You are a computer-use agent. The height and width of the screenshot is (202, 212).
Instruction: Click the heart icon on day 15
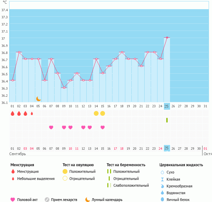pyautogui.click(x=103, y=127)
